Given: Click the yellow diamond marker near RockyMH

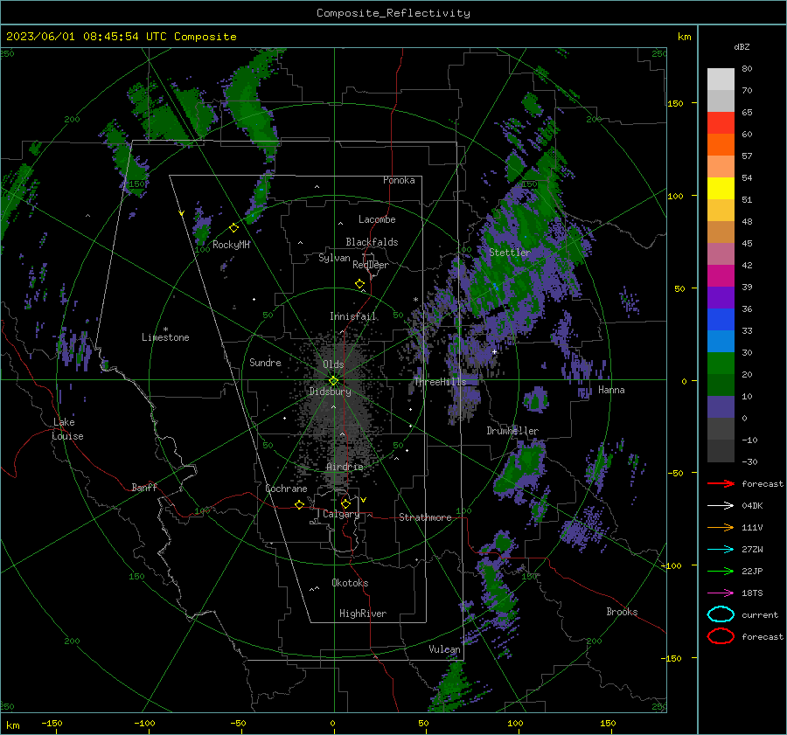Looking at the screenshot, I should pyautogui.click(x=233, y=228).
